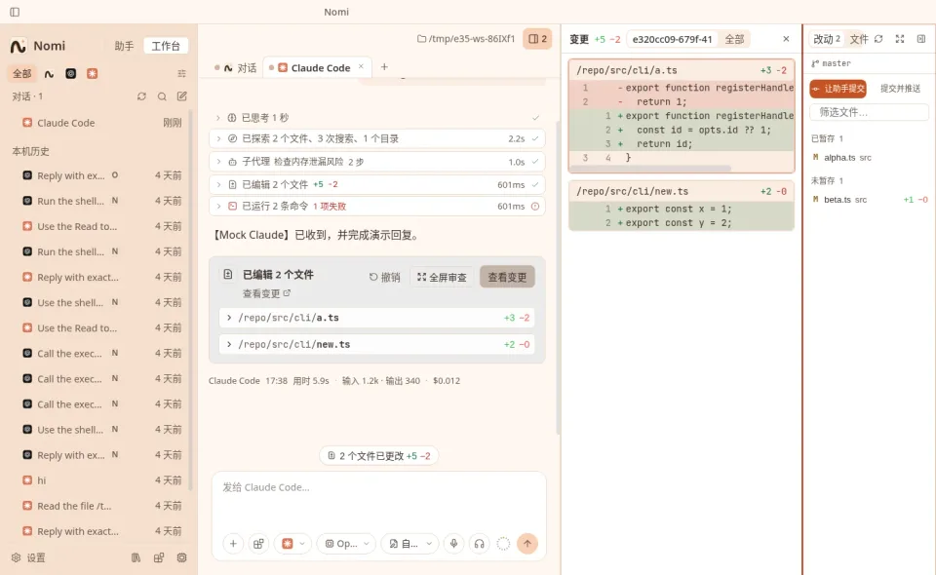
Task: Open the 改动 2 tab
Action: (x=827, y=39)
